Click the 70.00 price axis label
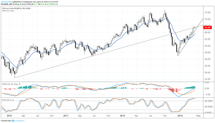 point(207,19)
